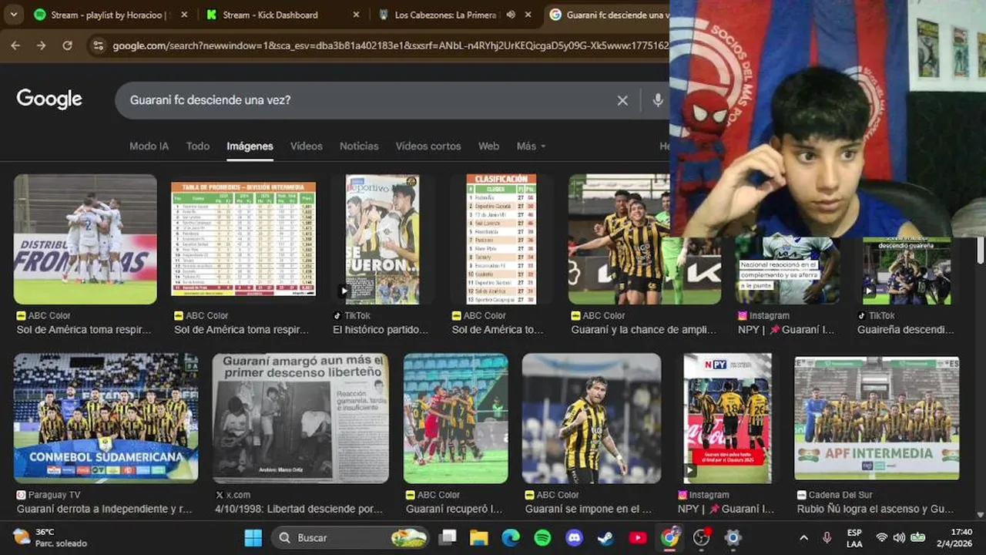
Task: Open TikTok 'Se fueron' thumbnail
Action: click(382, 239)
